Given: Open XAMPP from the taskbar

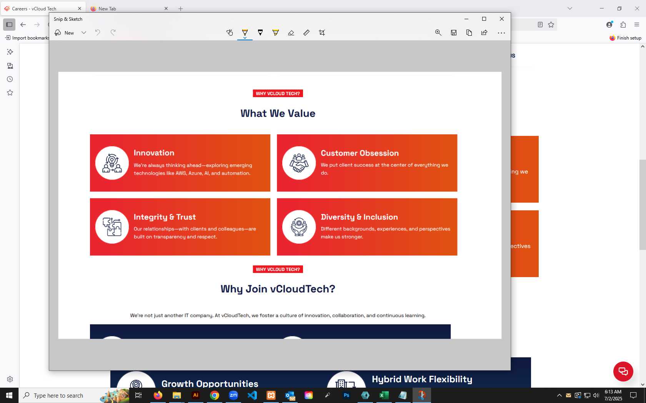Looking at the screenshot, I should (x=271, y=395).
